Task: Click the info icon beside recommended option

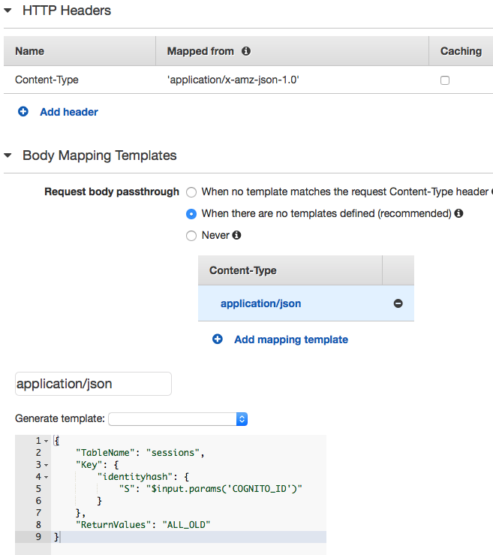Action: (458, 213)
